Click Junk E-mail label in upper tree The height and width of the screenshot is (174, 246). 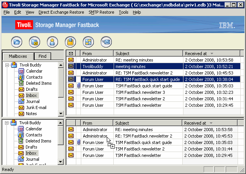(x=36, y=108)
